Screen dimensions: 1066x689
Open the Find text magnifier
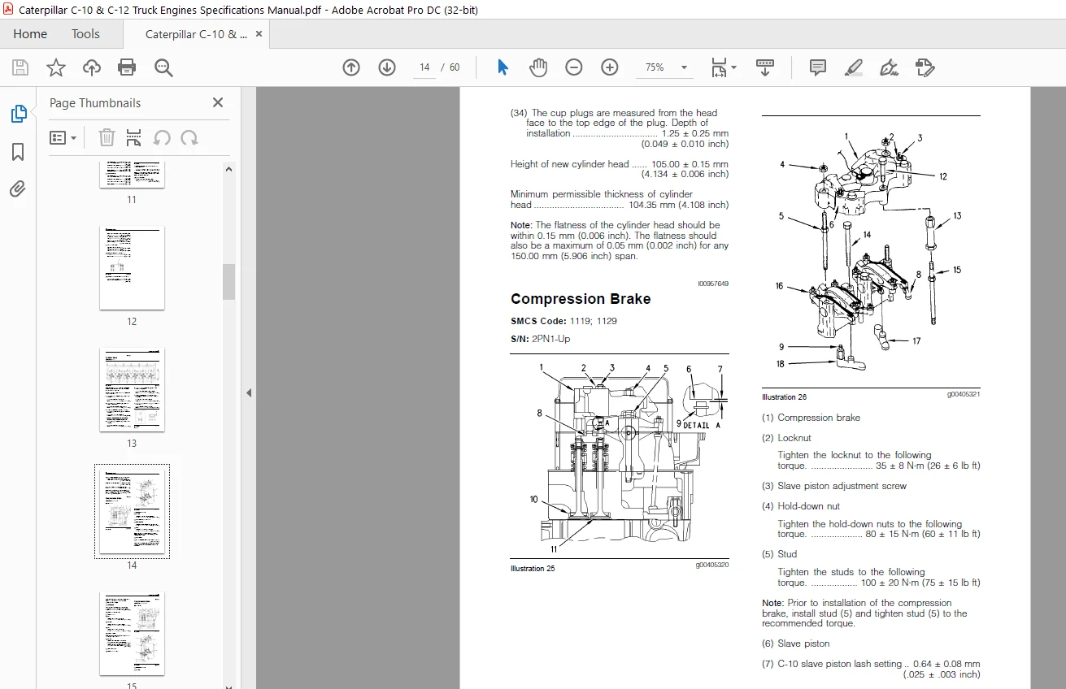164,67
